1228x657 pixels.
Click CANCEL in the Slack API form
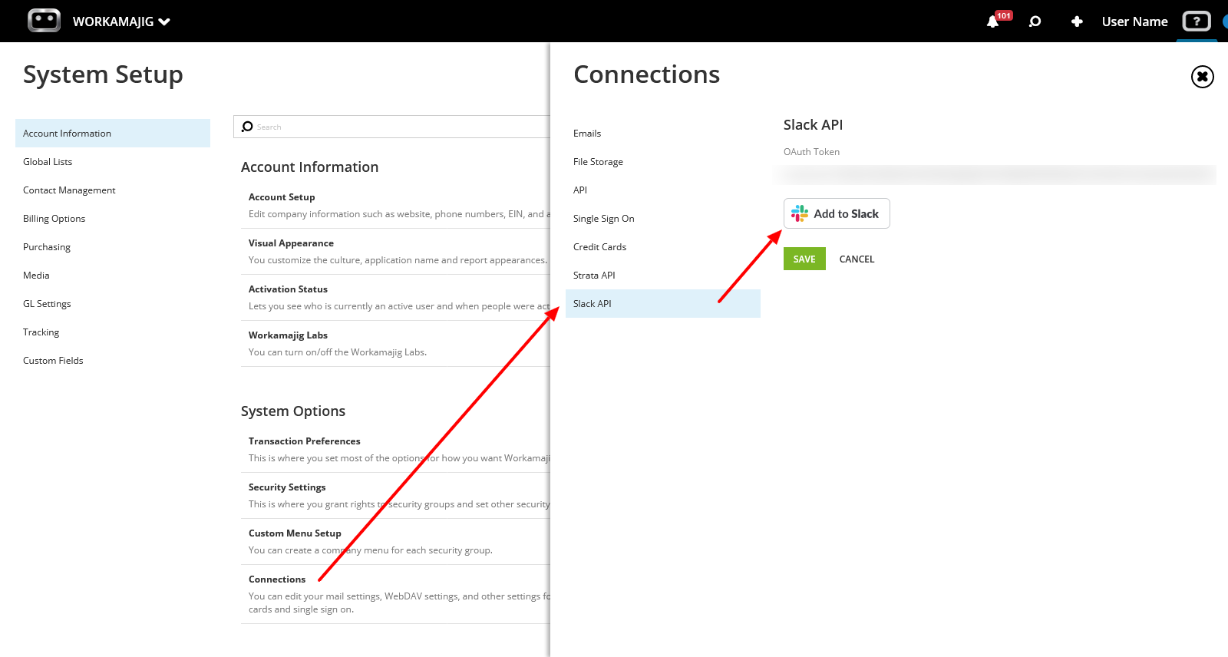857,259
